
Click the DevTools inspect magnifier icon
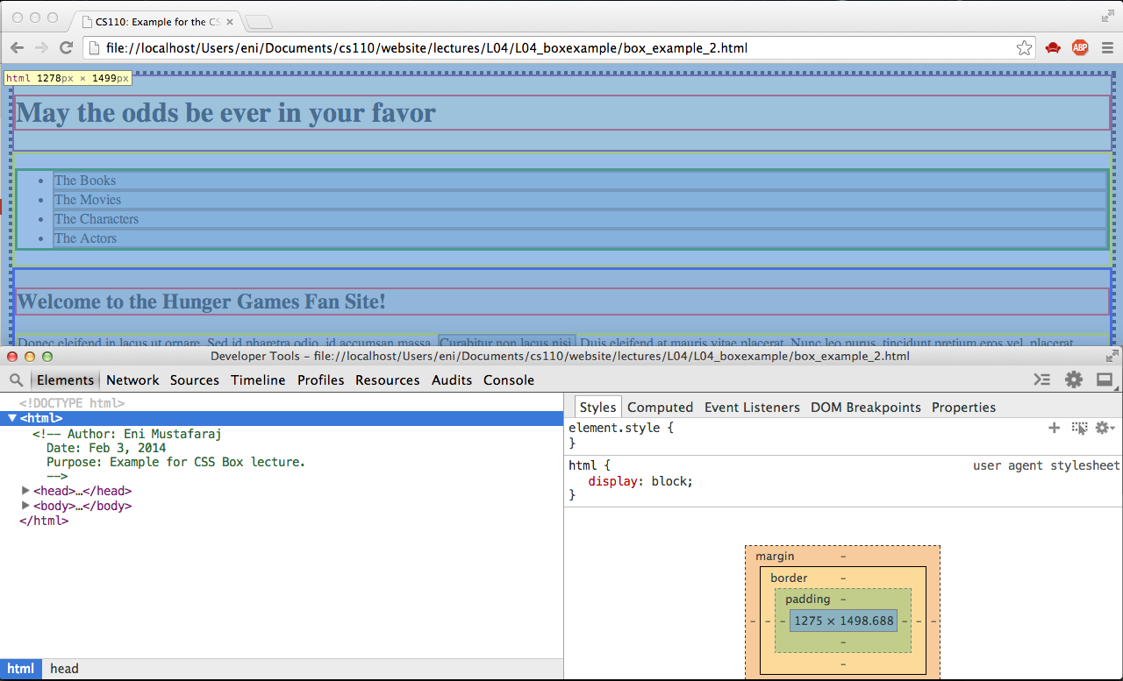(x=17, y=380)
